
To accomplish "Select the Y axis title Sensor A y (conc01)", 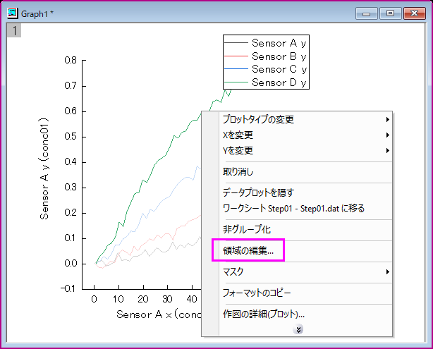I will point(44,169).
